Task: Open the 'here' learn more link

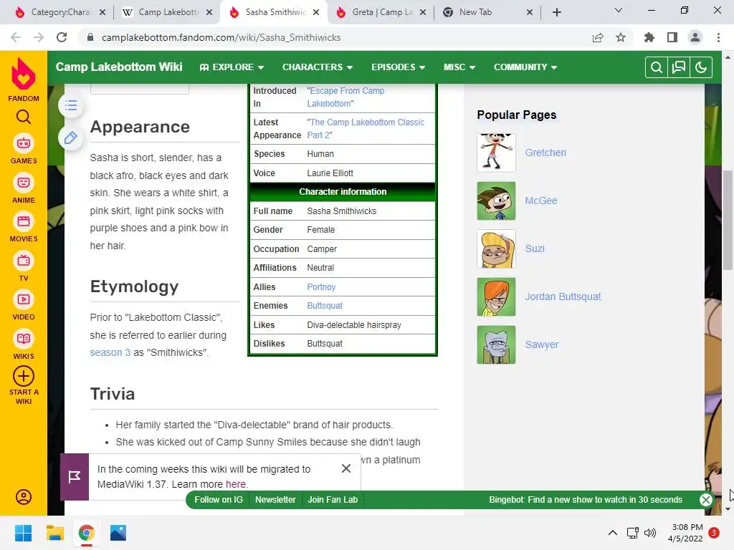Action: click(x=235, y=484)
